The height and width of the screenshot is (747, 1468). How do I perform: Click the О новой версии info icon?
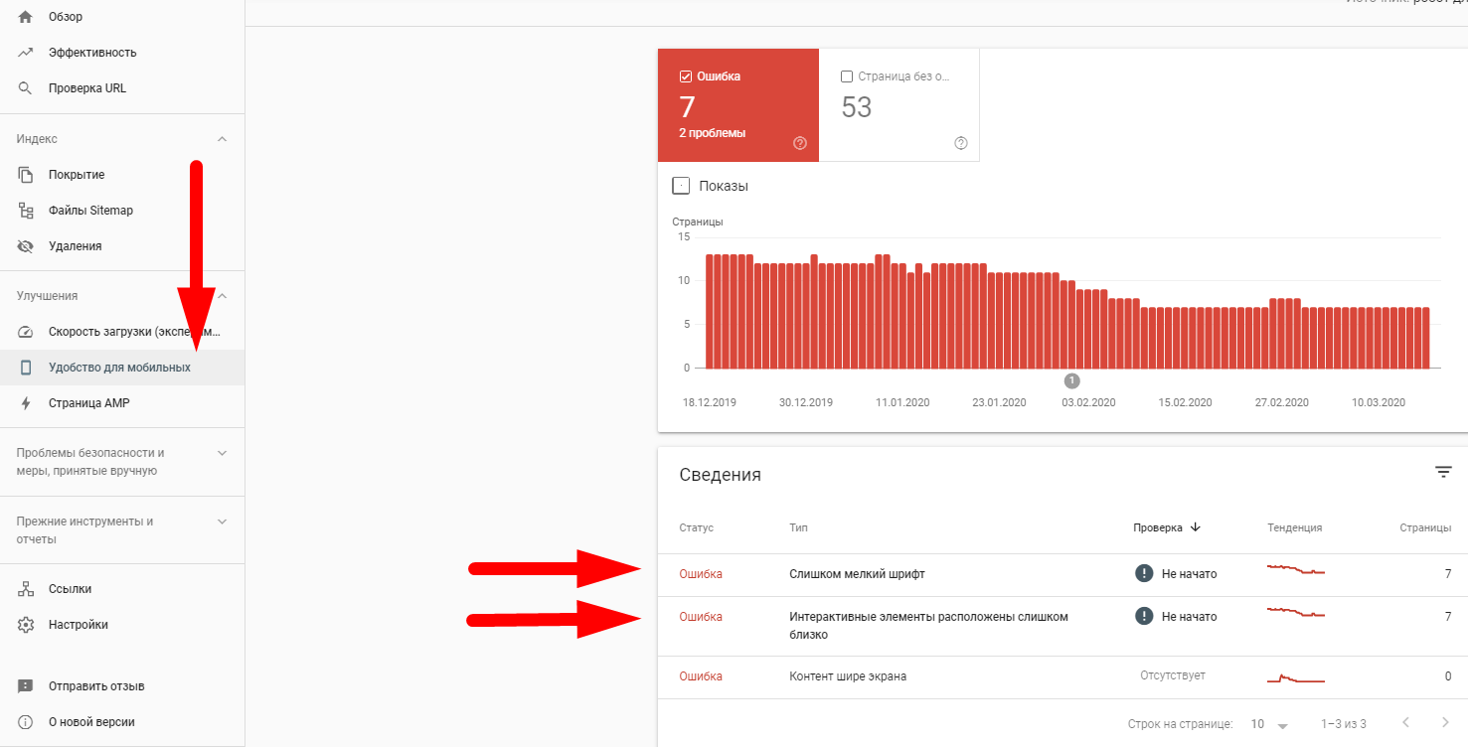26,722
